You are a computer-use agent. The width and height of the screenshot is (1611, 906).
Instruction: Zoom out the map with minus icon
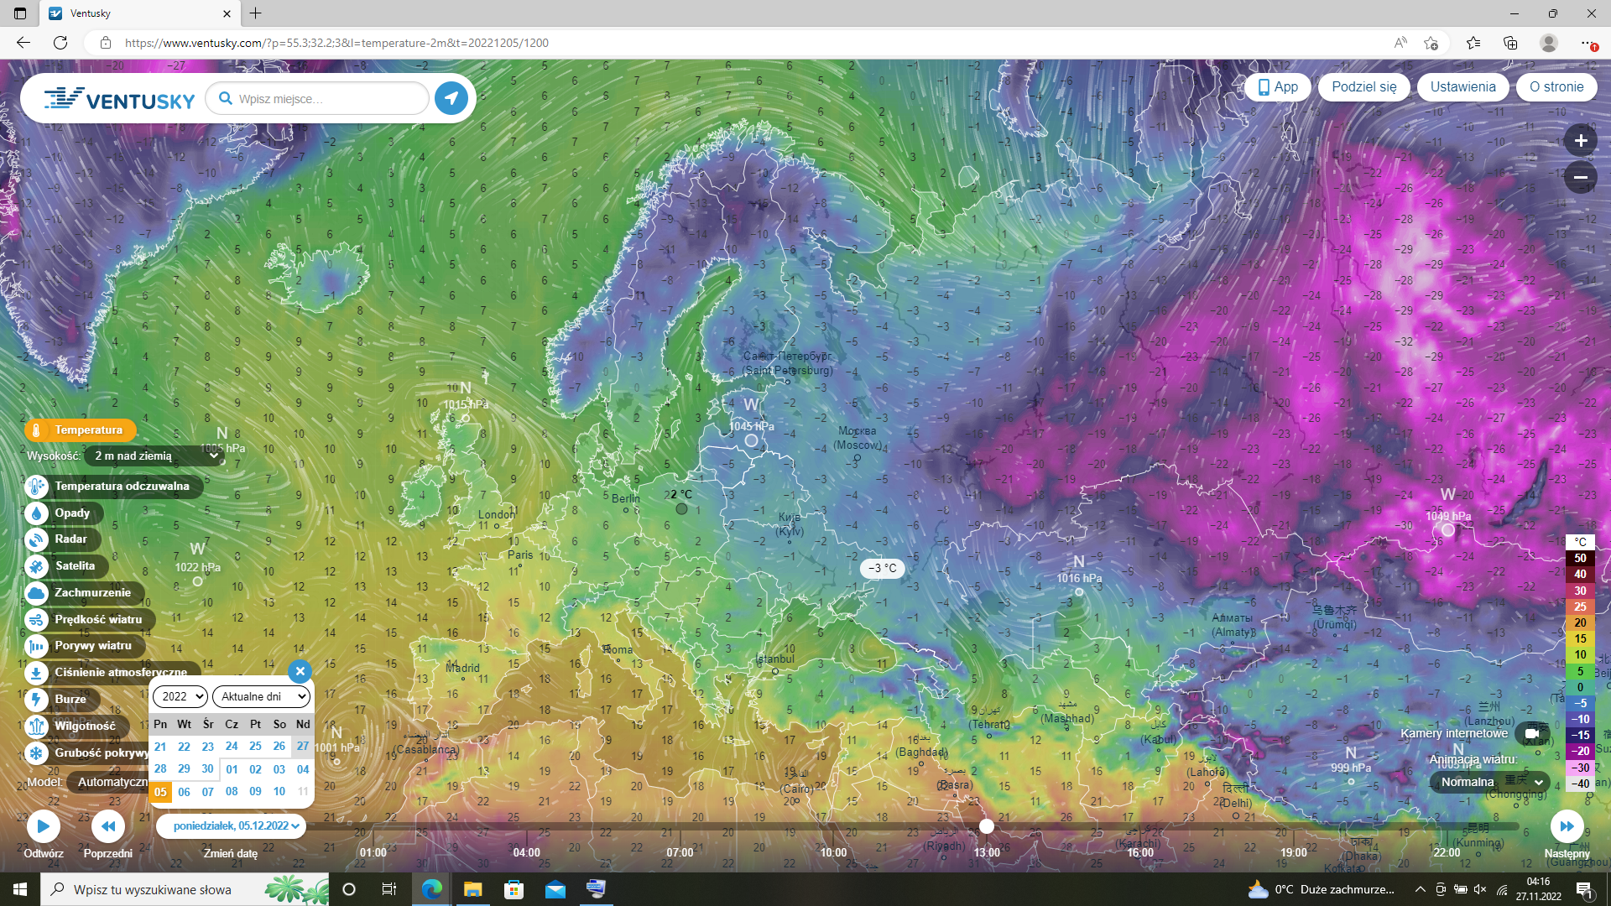click(x=1580, y=177)
